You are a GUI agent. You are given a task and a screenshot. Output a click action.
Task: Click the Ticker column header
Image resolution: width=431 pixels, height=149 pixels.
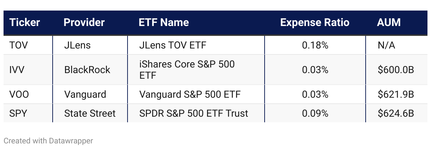tap(25, 23)
